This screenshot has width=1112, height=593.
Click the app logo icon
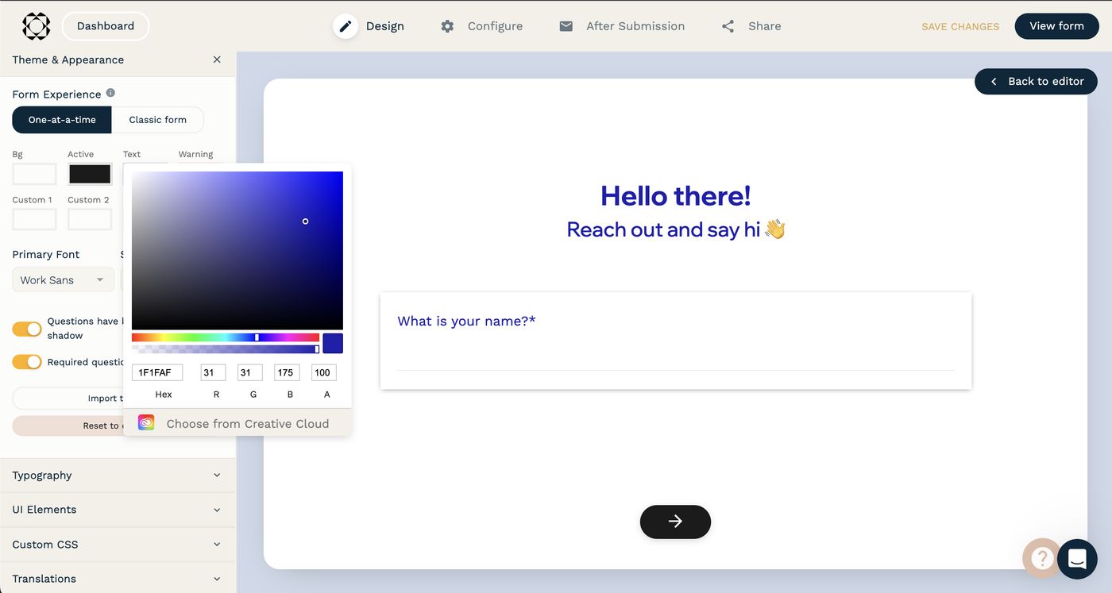pyautogui.click(x=36, y=26)
